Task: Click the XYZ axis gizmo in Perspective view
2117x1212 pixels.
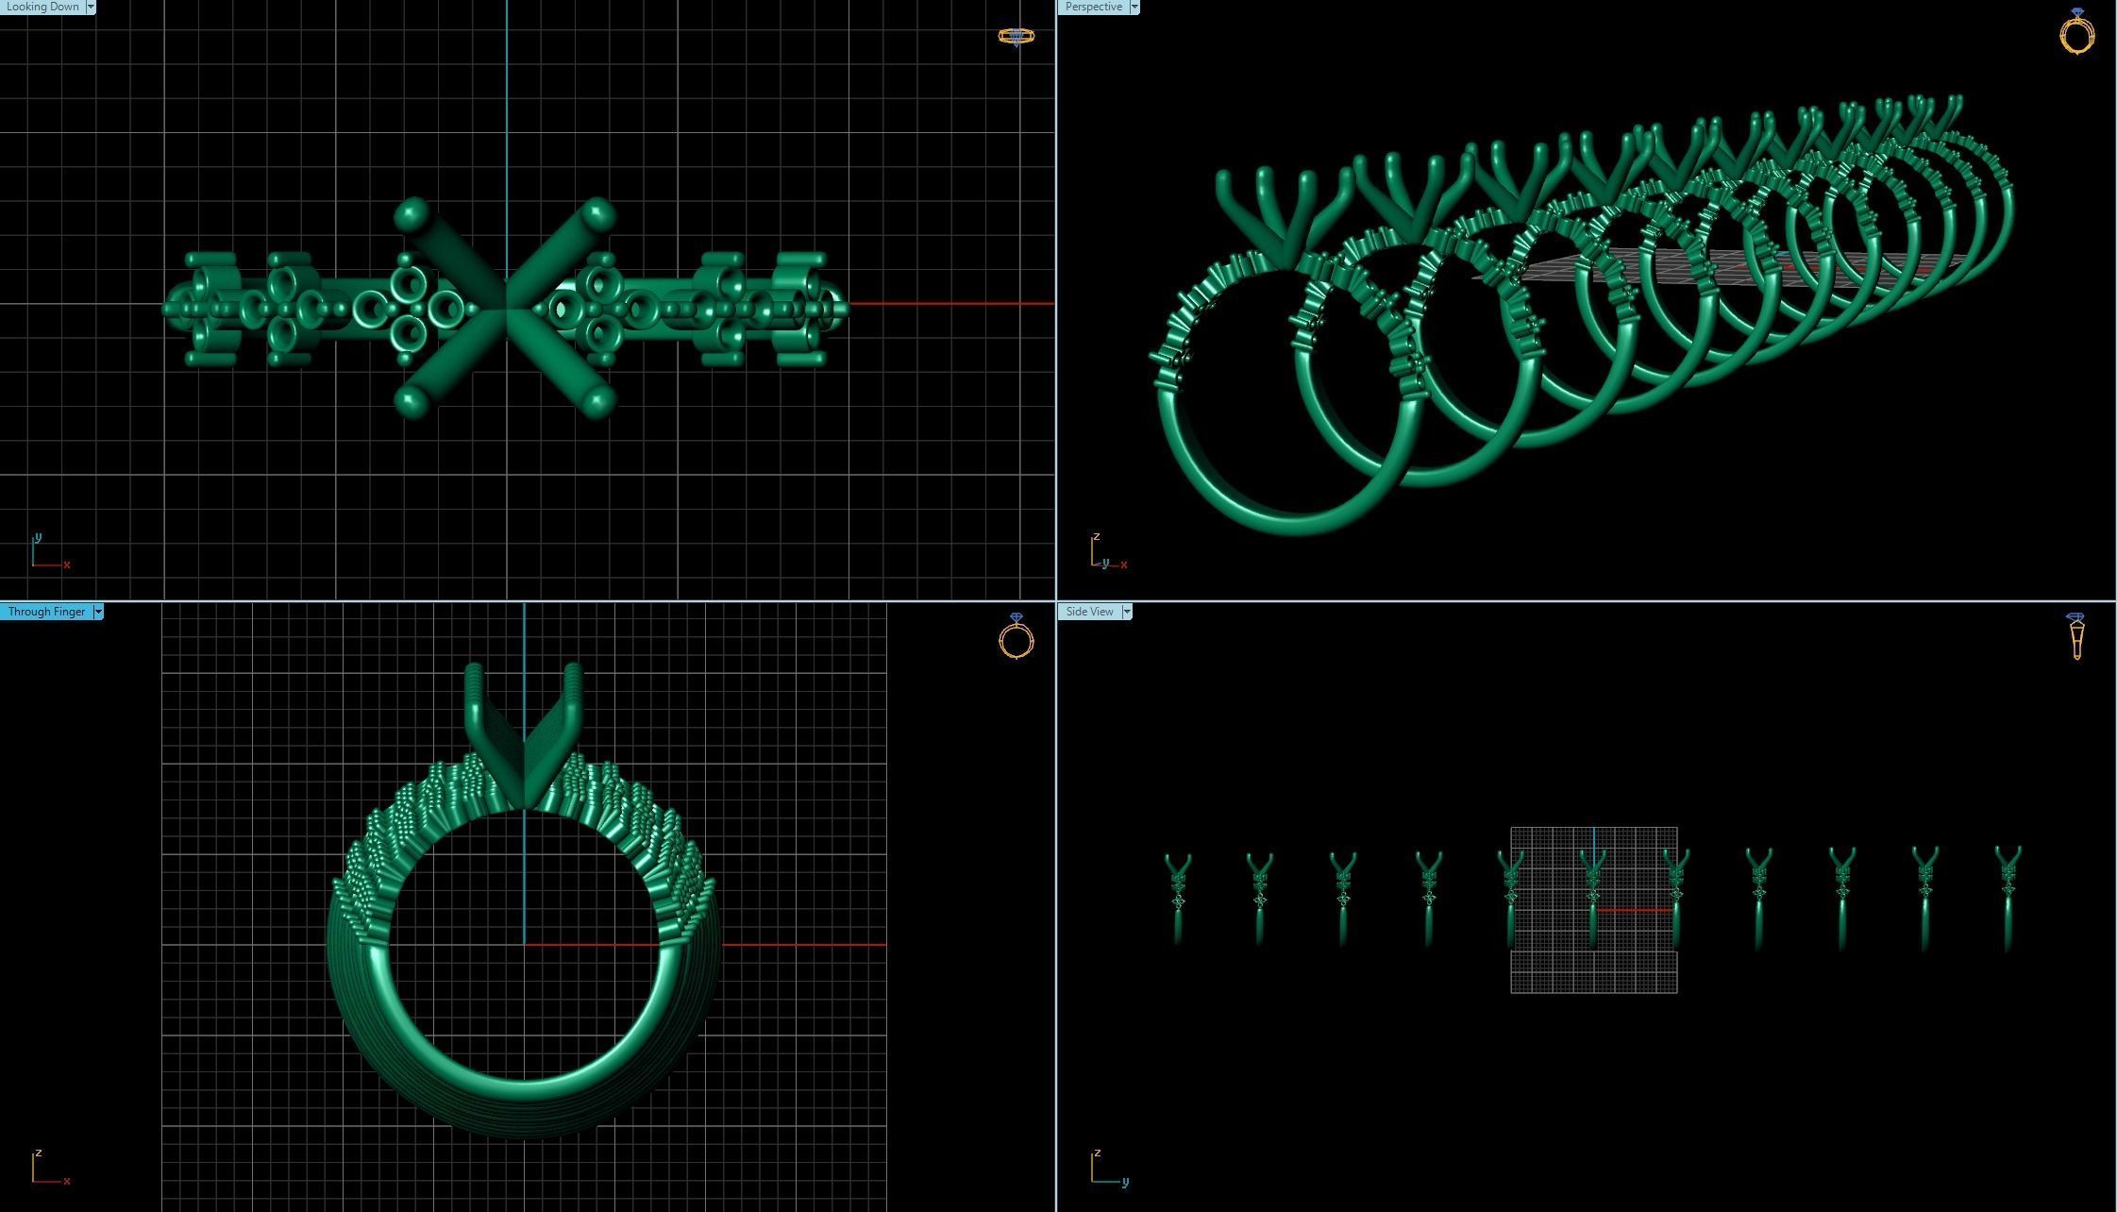Action: pos(1104,553)
